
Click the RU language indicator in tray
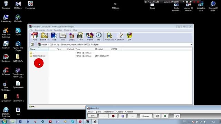click(x=185, y=122)
